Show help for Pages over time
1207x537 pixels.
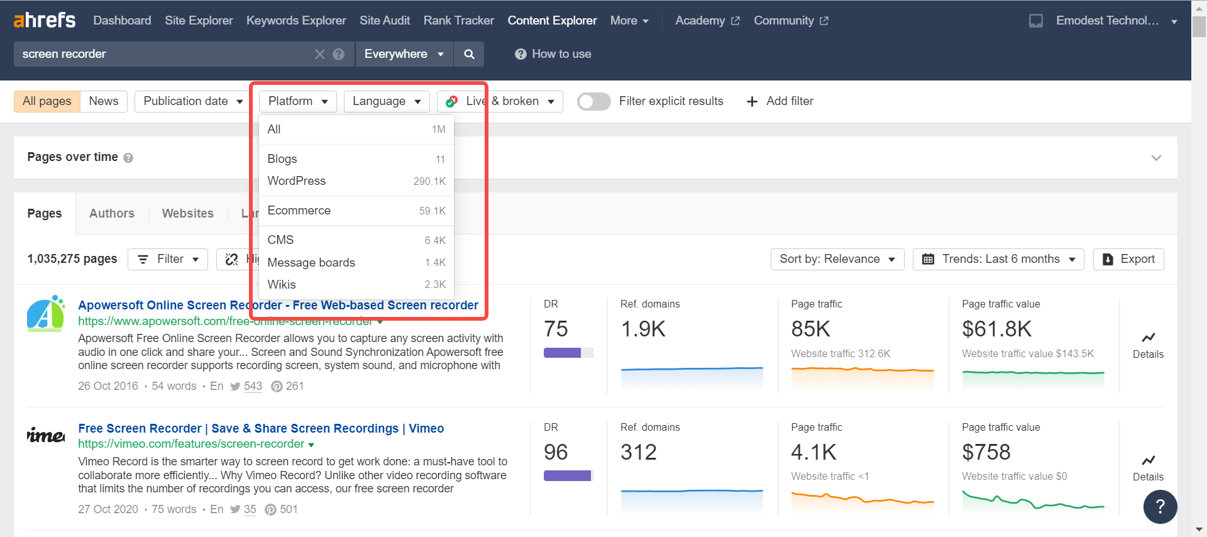coord(128,158)
